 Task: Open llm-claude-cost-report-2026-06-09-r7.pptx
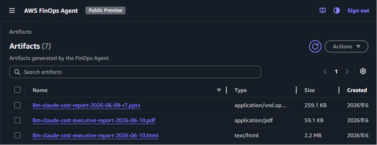tap(86, 105)
